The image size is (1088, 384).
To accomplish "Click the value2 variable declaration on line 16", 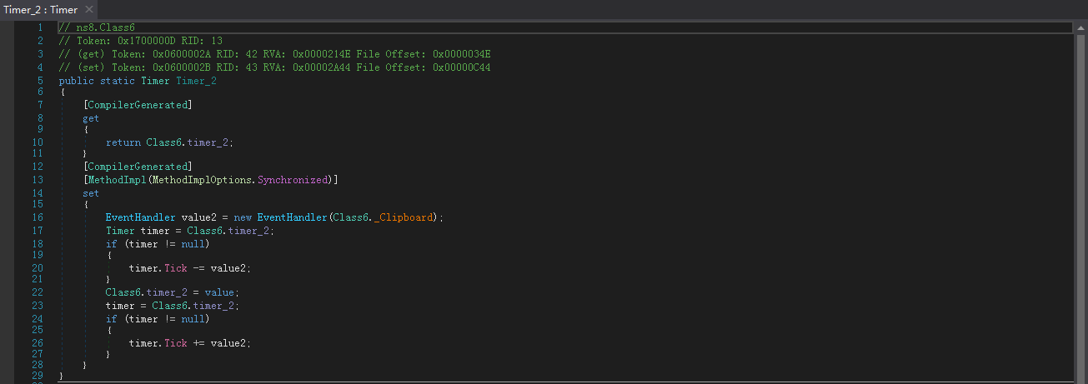I will coord(198,217).
